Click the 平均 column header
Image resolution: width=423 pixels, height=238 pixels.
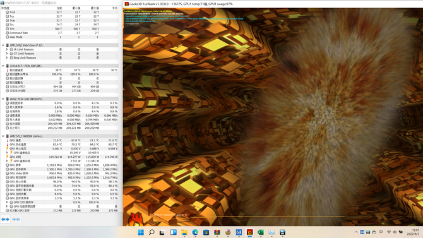pyautogui.click(x=115, y=8)
